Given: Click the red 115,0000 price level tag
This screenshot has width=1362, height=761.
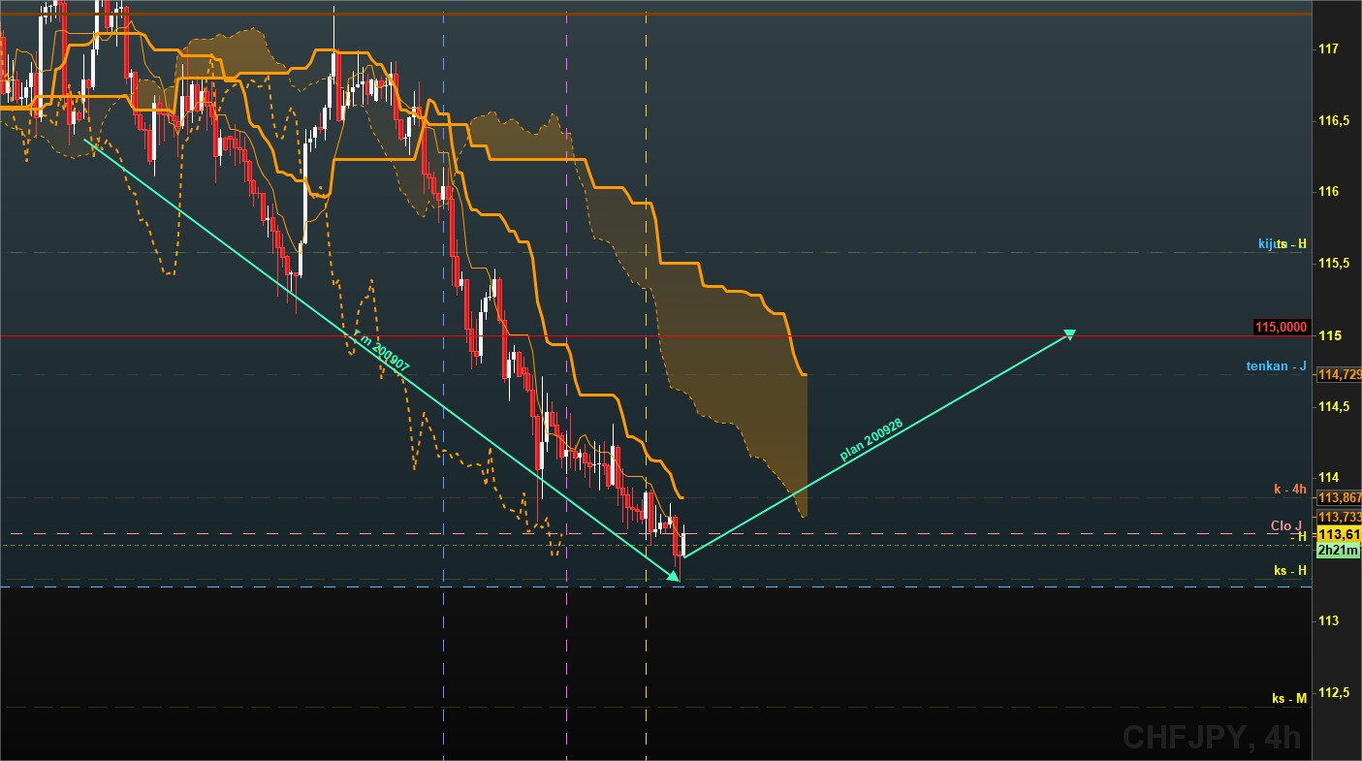Looking at the screenshot, I should [1281, 328].
